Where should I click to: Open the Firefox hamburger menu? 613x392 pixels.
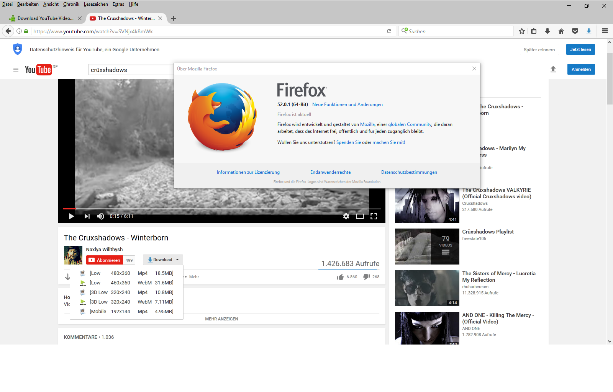pos(605,31)
